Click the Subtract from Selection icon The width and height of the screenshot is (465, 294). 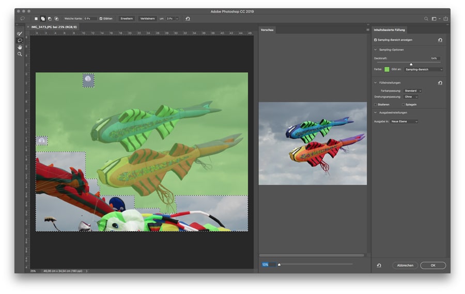pos(49,19)
